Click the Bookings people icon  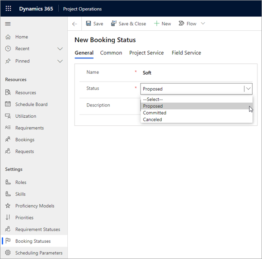point(8,139)
